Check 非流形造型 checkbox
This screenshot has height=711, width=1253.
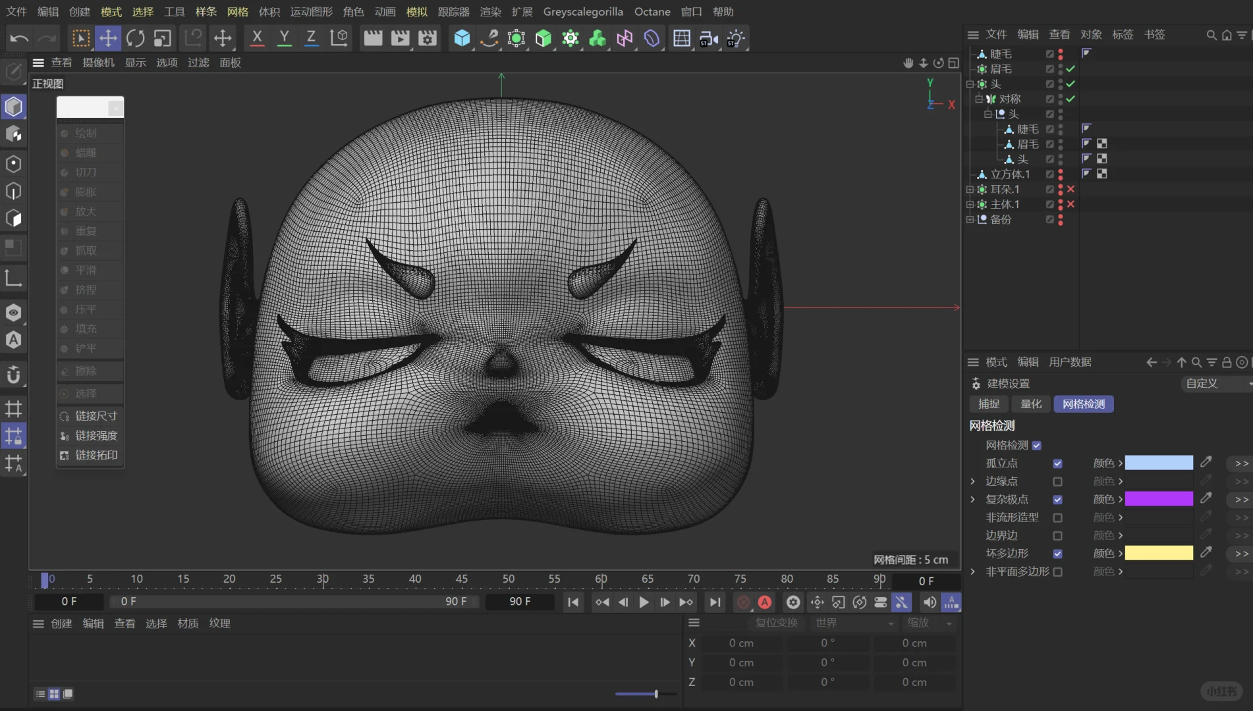1057,518
